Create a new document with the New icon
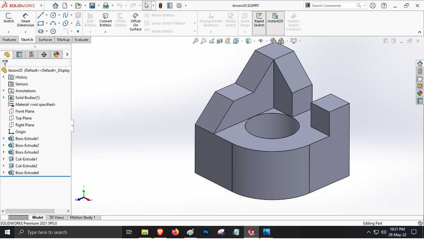 65,6
